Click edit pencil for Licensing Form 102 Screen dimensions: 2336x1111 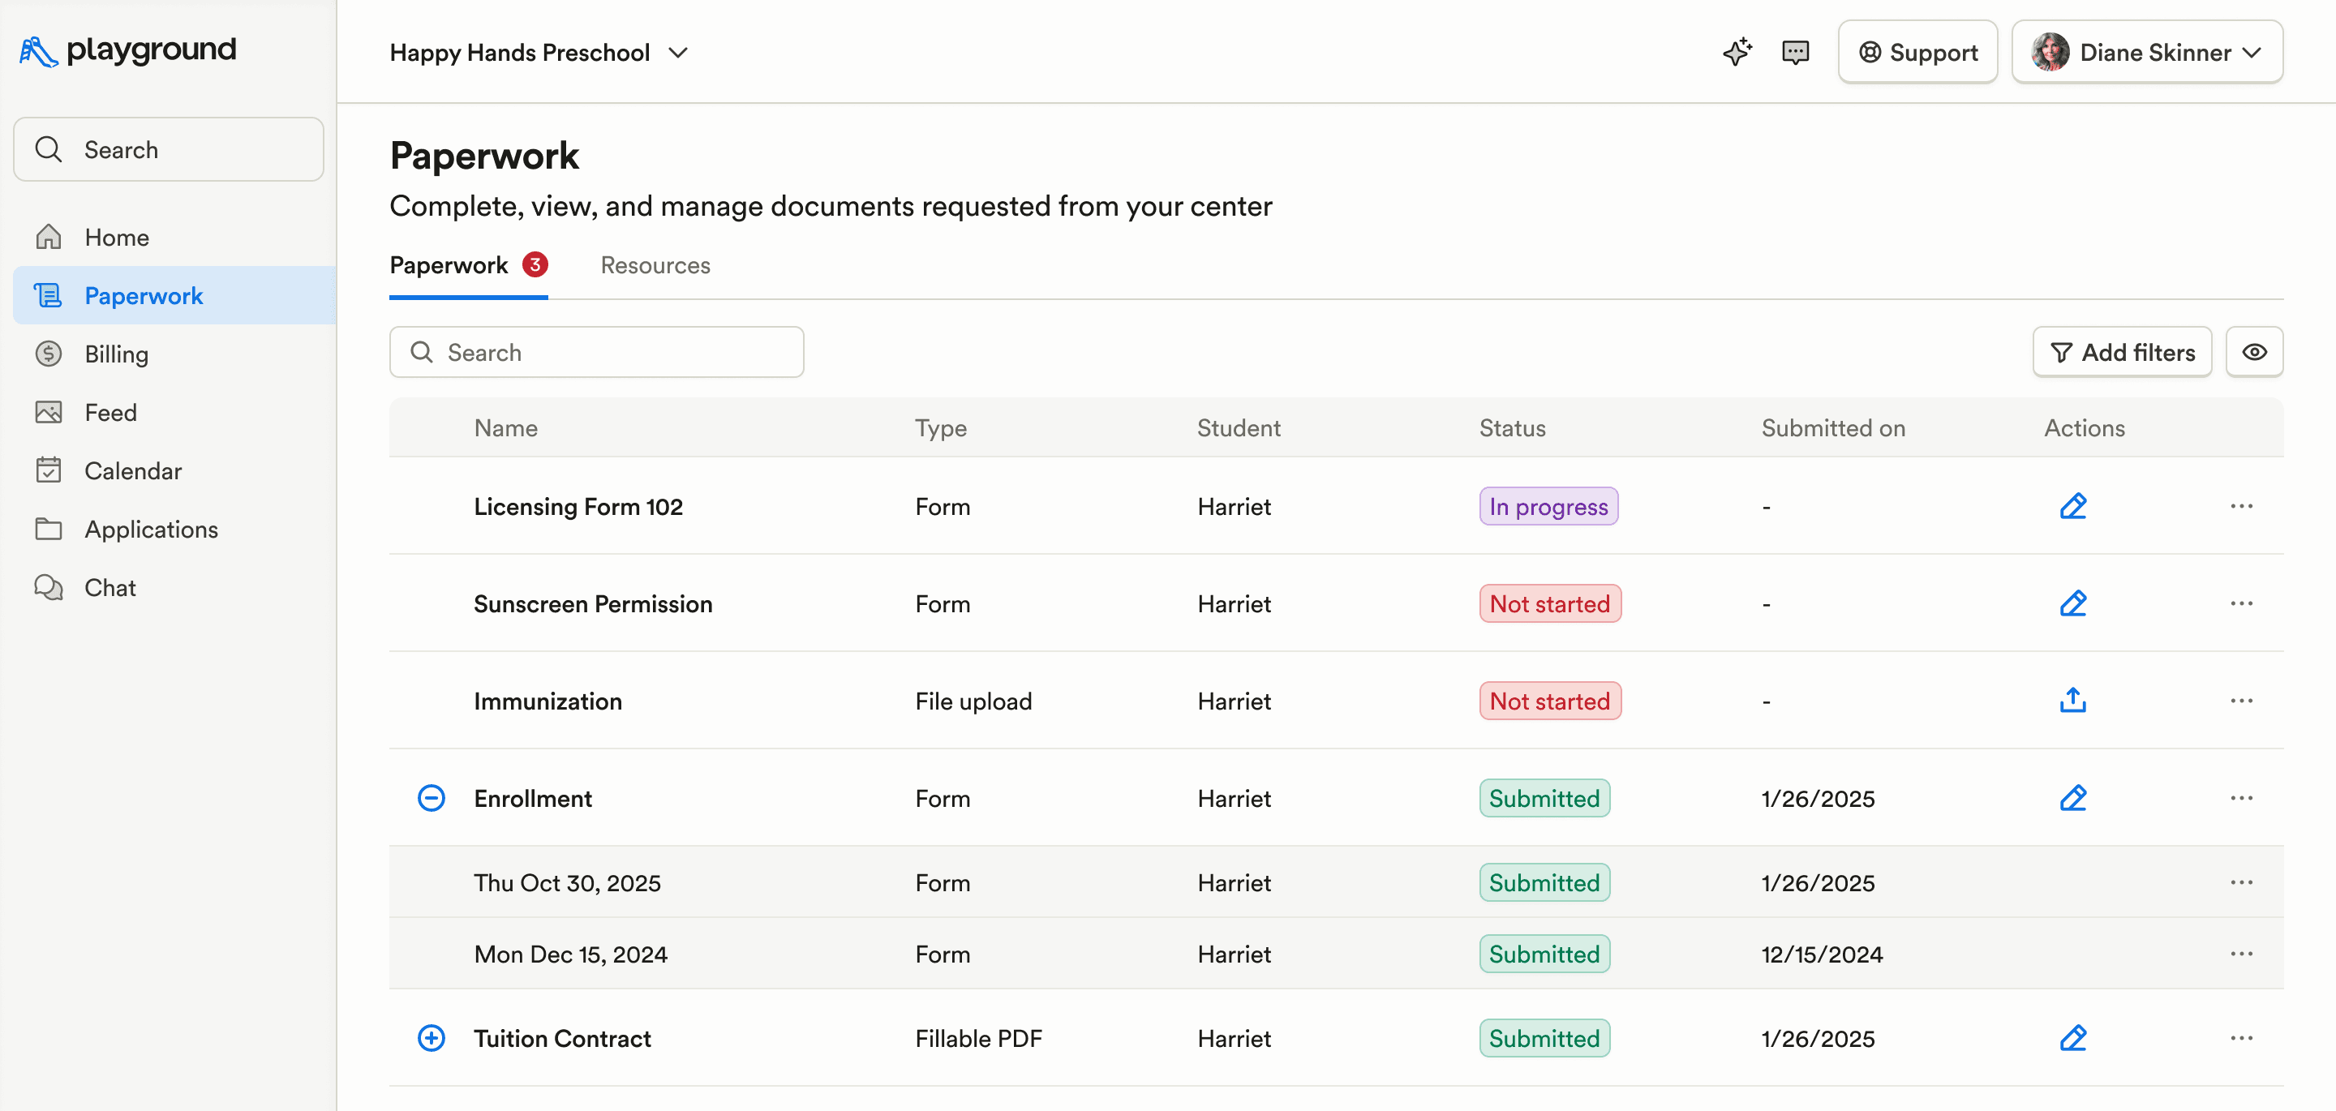(2072, 506)
